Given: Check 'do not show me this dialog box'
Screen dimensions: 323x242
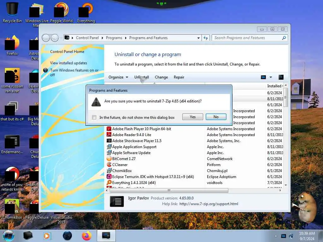Looking at the screenshot, I should click(94, 117).
